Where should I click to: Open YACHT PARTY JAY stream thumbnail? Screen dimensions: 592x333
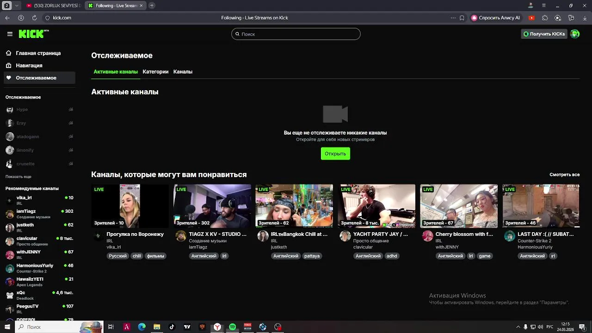coord(376,206)
